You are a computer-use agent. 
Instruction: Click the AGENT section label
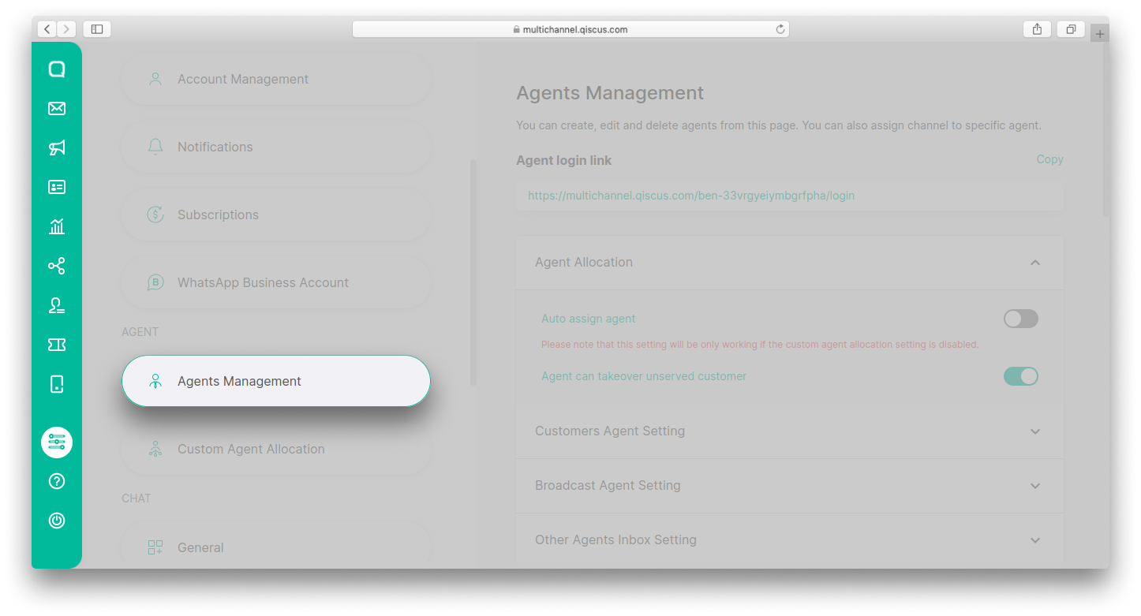click(x=140, y=332)
